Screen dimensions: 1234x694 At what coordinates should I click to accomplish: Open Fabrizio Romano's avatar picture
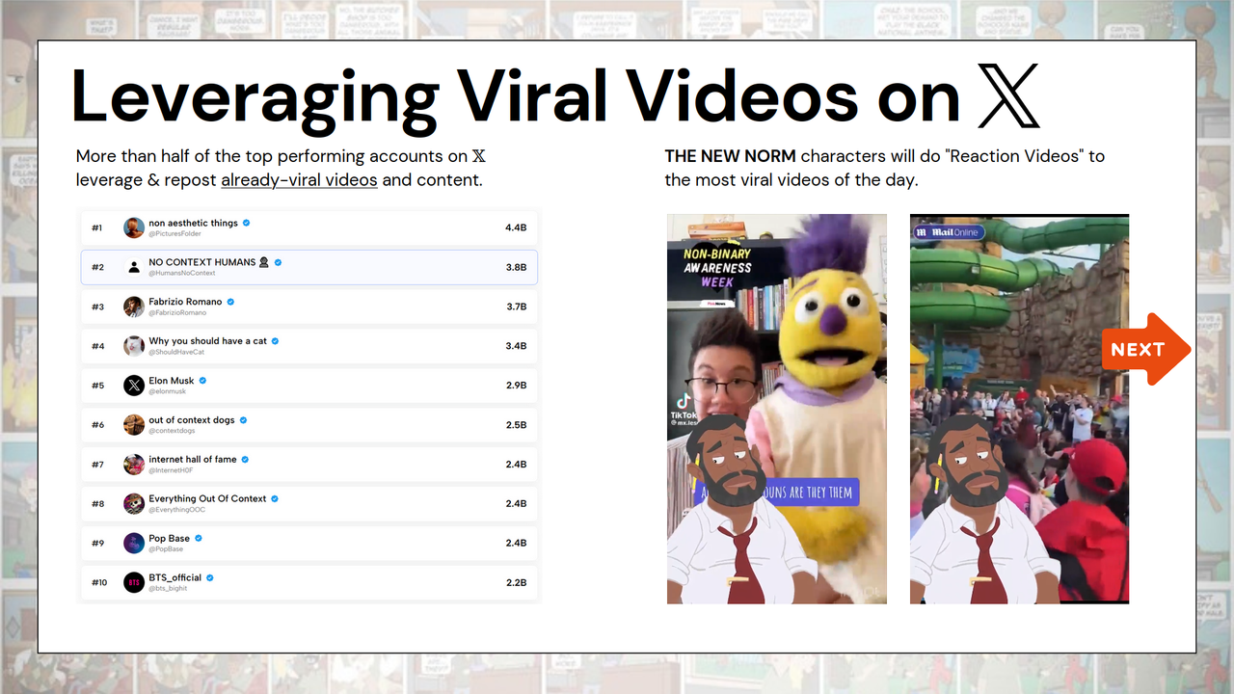(x=134, y=307)
